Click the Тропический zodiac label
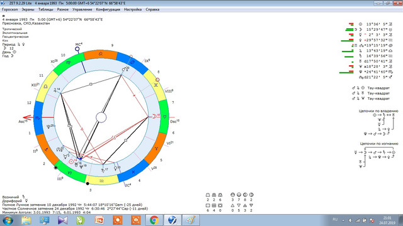 tap(12, 29)
